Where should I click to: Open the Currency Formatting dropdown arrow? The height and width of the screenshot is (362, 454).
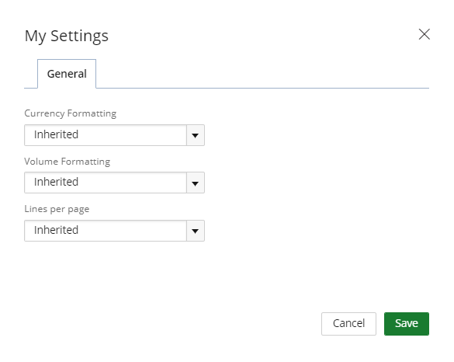point(196,135)
